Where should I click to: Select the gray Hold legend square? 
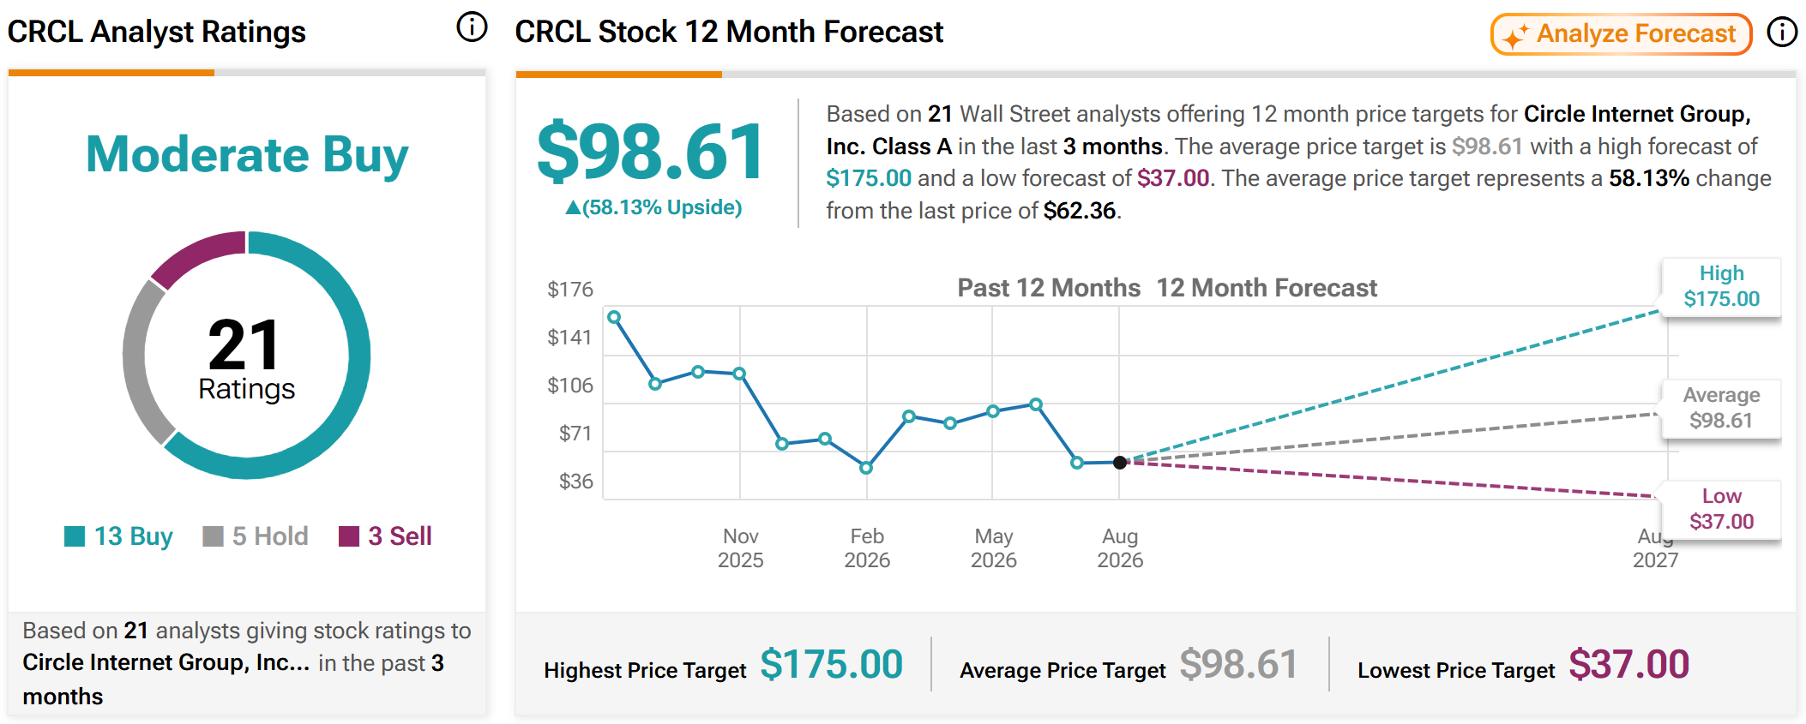(x=213, y=536)
